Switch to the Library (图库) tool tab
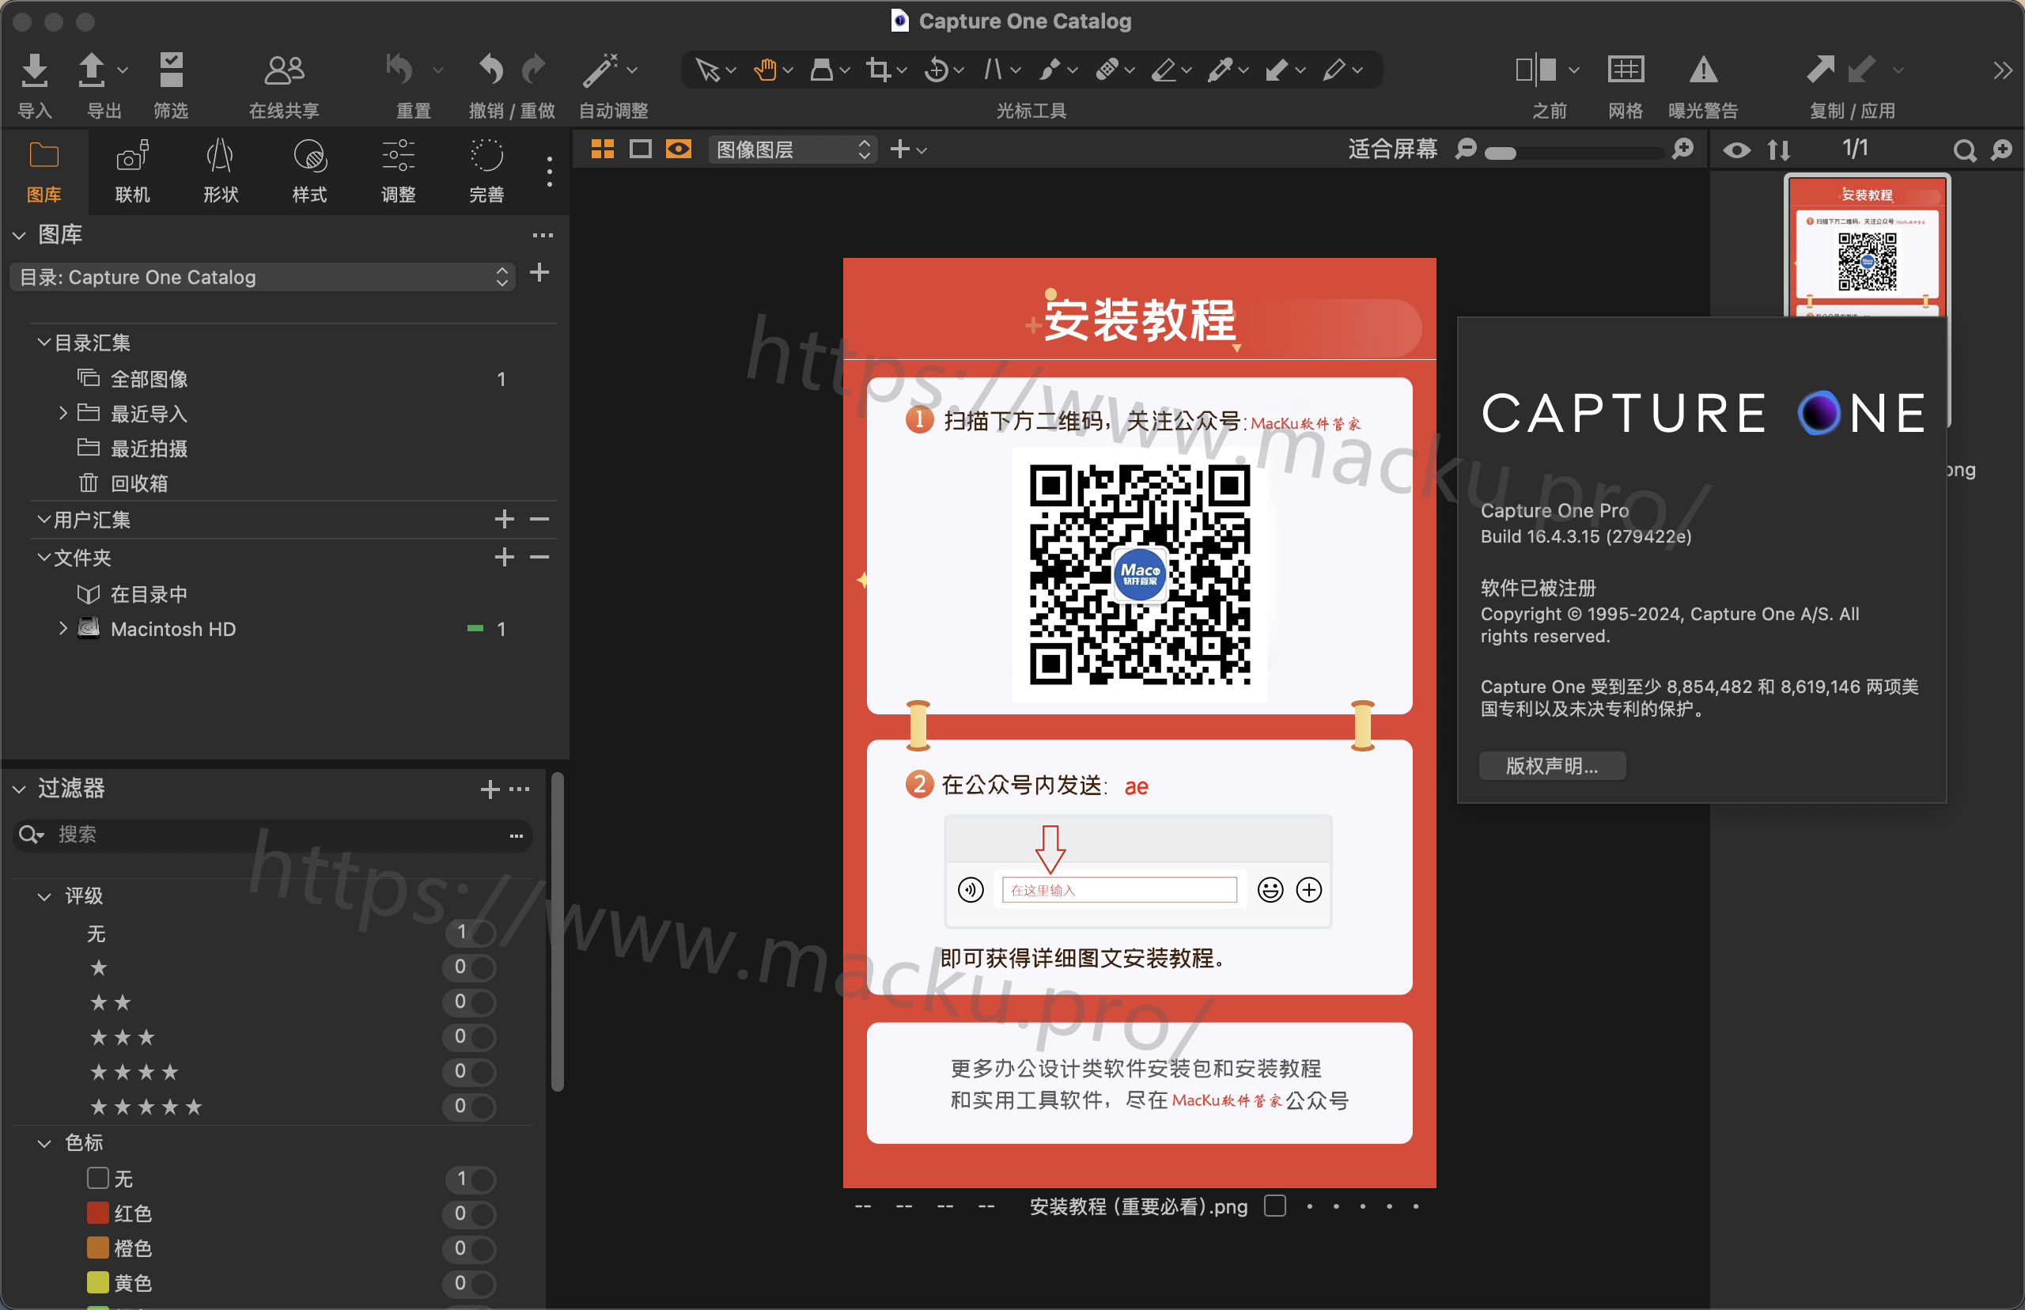Viewport: 2025px width, 1310px height. click(44, 172)
